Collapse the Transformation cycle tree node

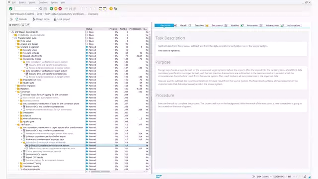coord(13,38)
